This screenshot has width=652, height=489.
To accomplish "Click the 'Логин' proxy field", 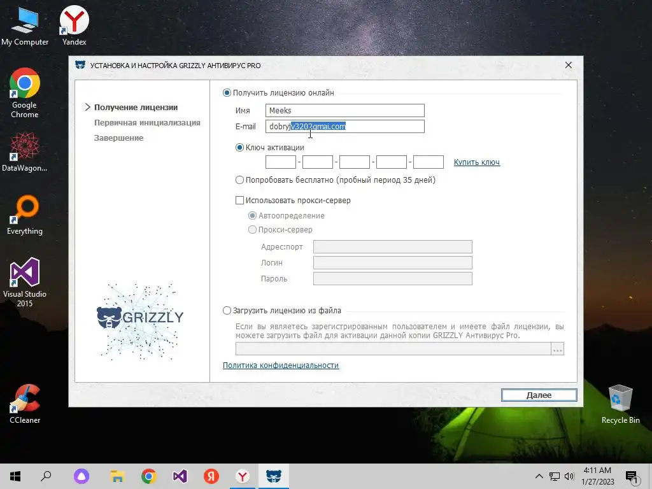I will coord(392,262).
